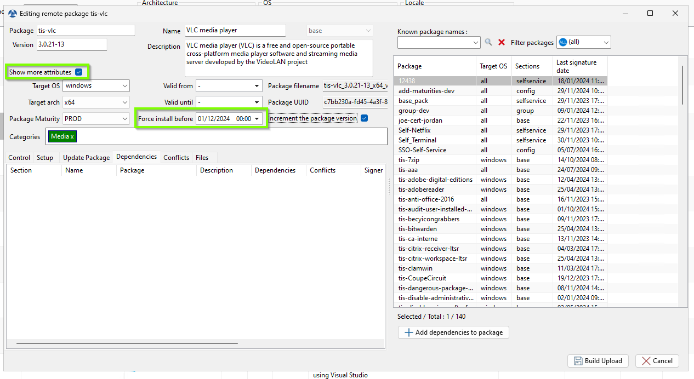Select the tis-adobereader package row
This screenshot has width=694, height=379.
tap(500, 190)
